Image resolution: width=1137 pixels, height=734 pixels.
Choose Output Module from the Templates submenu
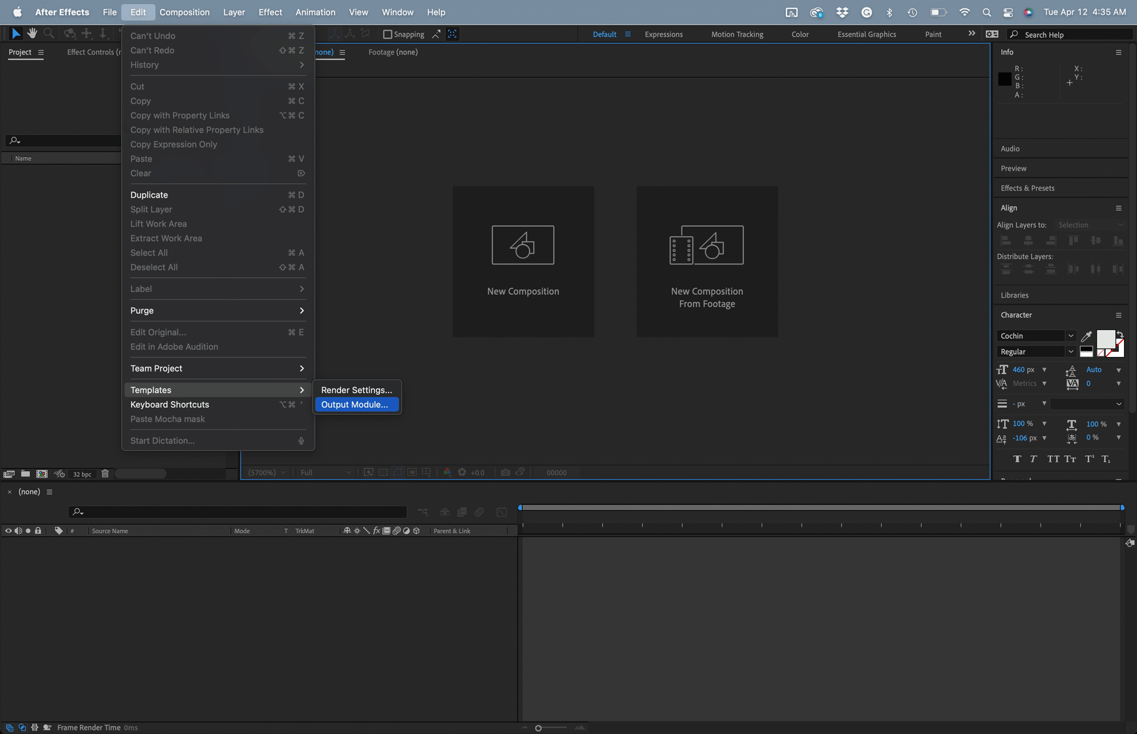355,404
